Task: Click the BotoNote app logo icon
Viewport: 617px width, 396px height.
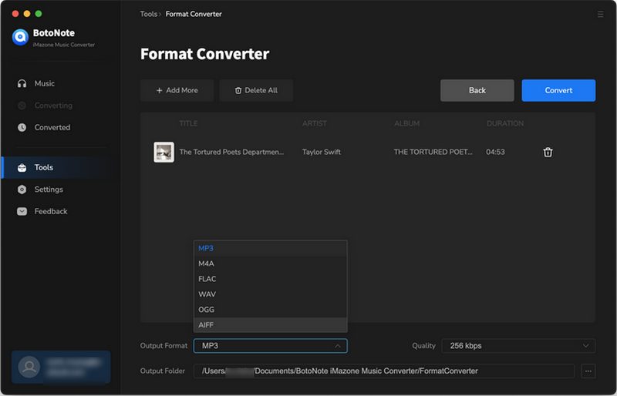Action: (x=20, y=37)
